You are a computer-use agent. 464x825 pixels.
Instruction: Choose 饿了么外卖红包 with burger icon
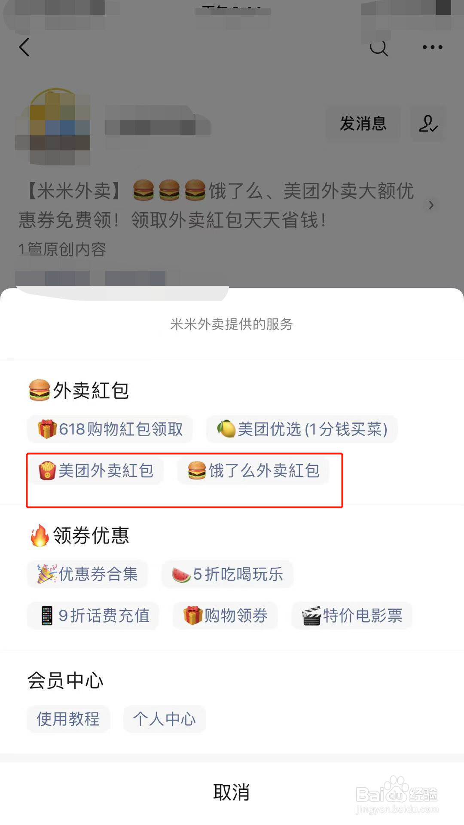(x=253, y=471)
